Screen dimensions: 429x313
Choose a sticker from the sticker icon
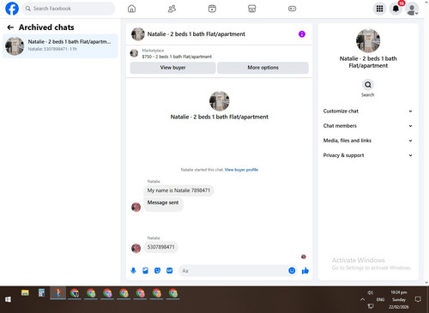157,270
